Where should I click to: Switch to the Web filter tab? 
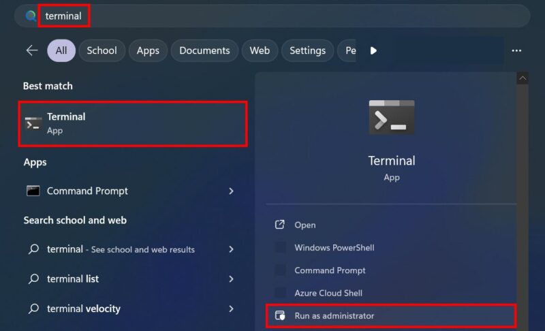(x=260, y=50)
